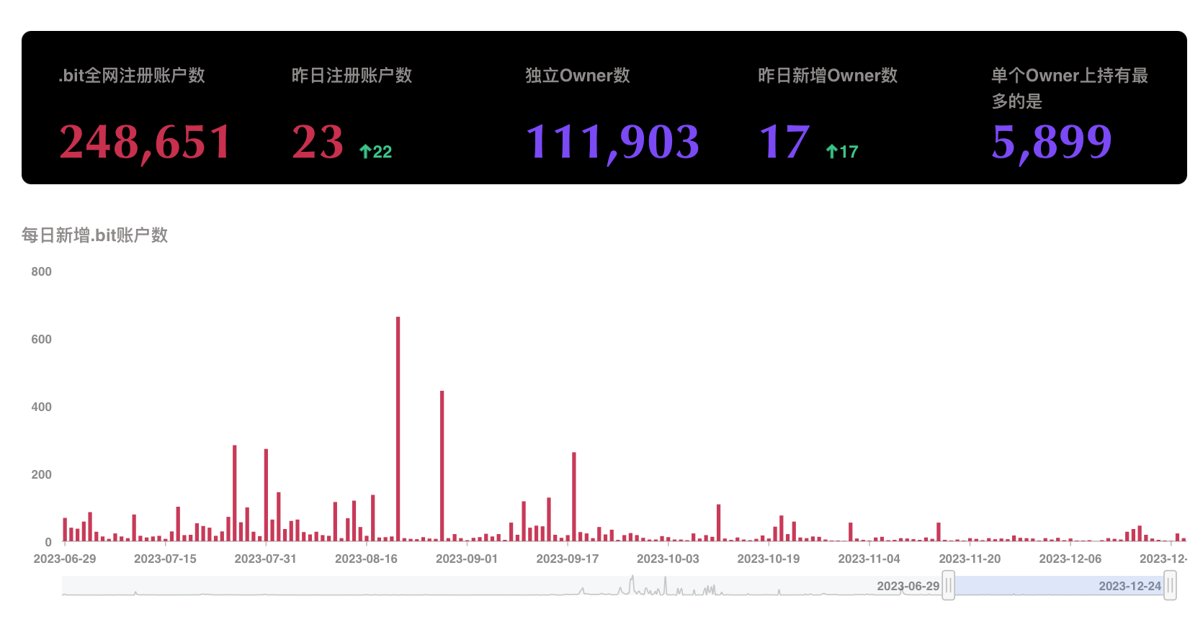
Task: Click the green up arrow next to 17
Action: tap(831, 151)
